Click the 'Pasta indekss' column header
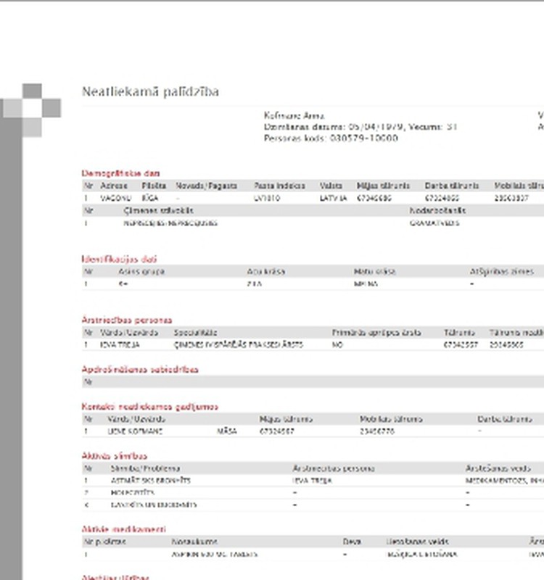This screenshot has height=580, width=544. [x=279, y=186]
